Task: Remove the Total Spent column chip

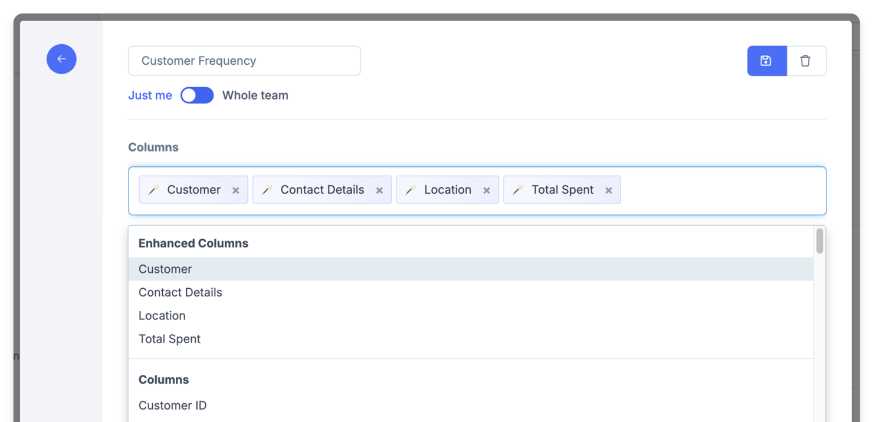Action: tap(608, 189)
